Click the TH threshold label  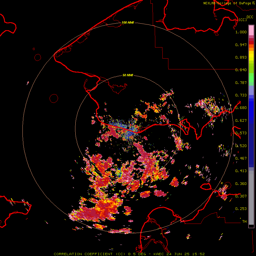[244, 221]
